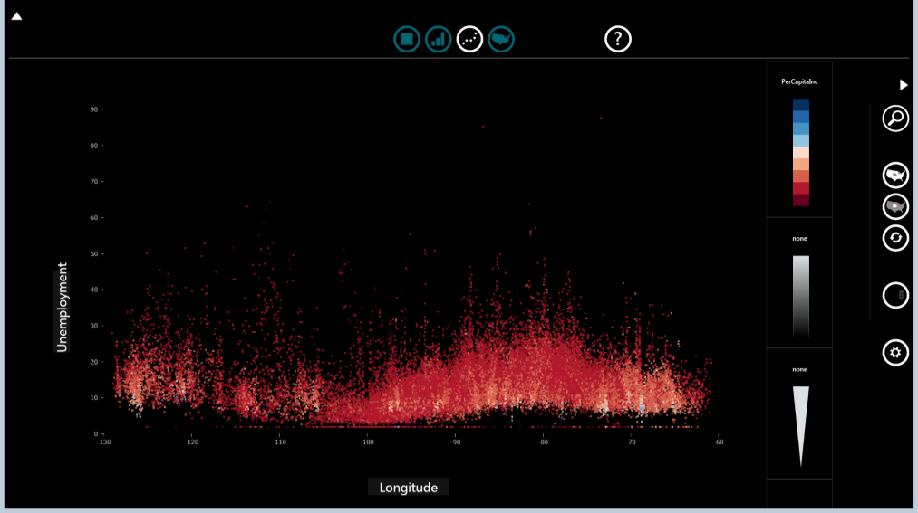
Task: Click the dark blue color legend swatch
Action: (x=800, y=105)
